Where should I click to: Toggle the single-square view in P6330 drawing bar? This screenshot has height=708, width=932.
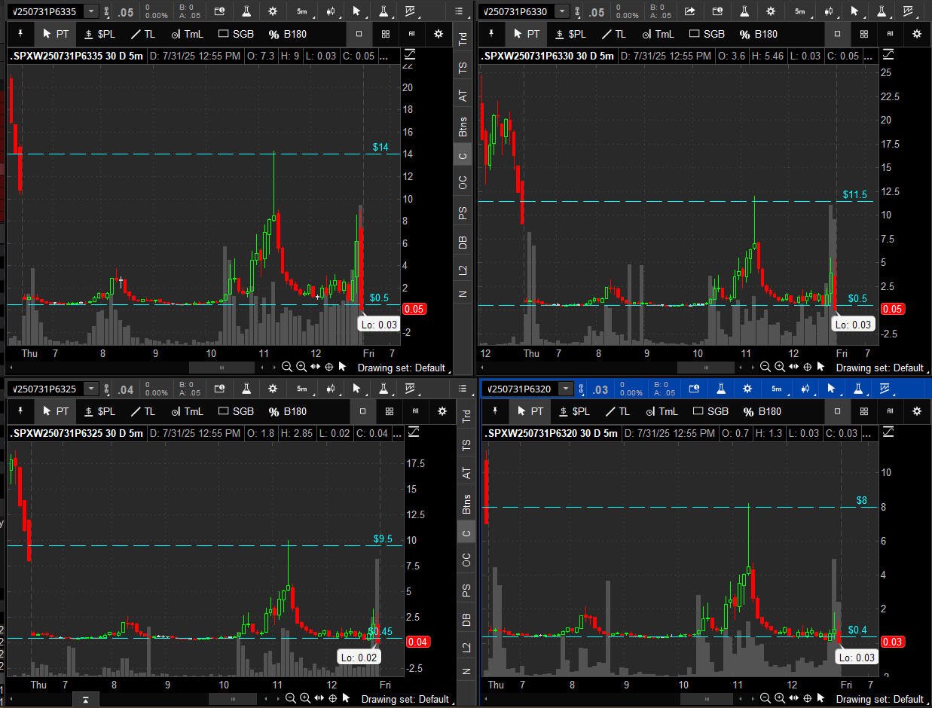click(x=837, y=34)
